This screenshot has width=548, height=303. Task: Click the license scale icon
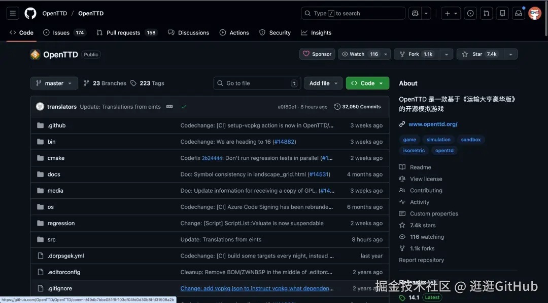(x=402, y=179)
